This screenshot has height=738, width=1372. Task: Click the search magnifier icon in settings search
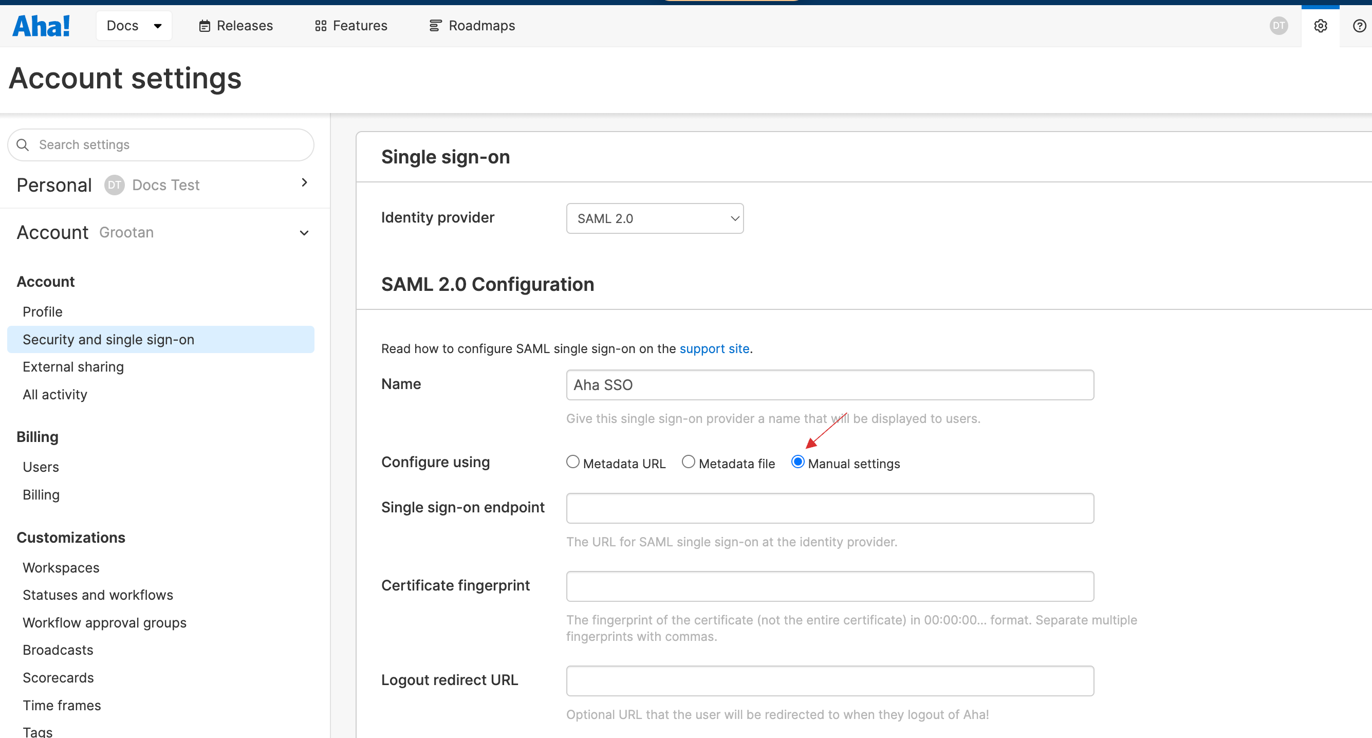tap(23, 144)
